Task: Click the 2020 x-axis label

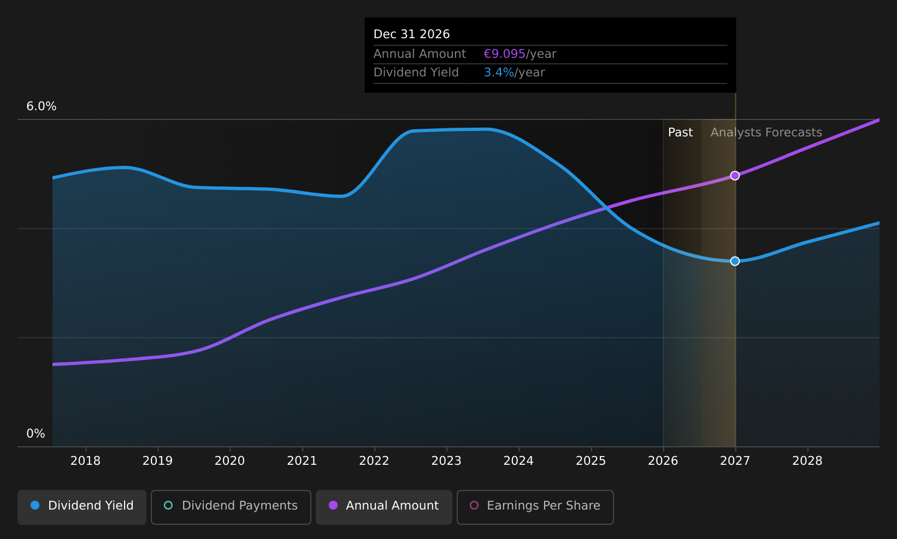Action: pyautogui.click(x=229, y=461)
